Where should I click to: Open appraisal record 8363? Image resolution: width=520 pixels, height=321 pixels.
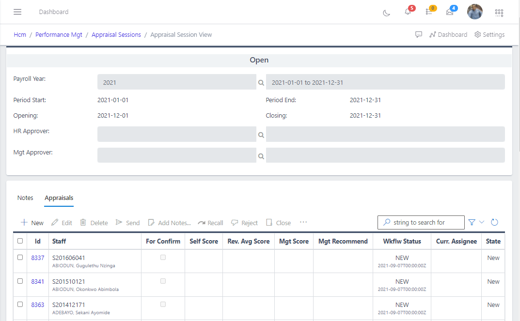37,305
